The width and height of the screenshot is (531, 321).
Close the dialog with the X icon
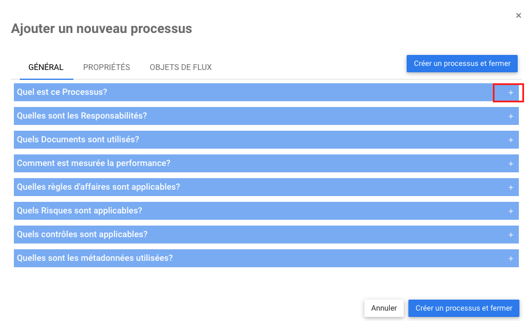[x=518, y=16]
